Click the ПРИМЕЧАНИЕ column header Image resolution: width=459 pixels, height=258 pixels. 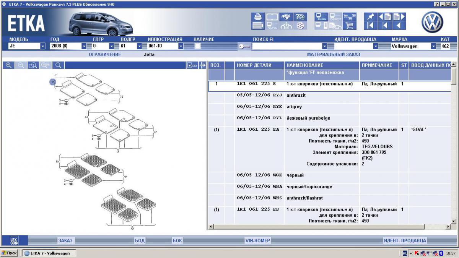click(379, 65)
